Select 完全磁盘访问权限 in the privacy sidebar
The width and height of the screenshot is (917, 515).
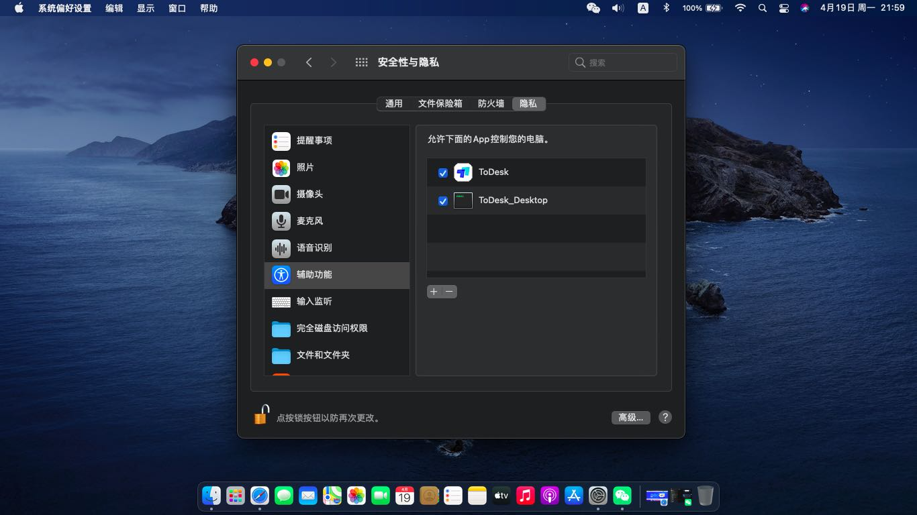click(x=337, y=329)
